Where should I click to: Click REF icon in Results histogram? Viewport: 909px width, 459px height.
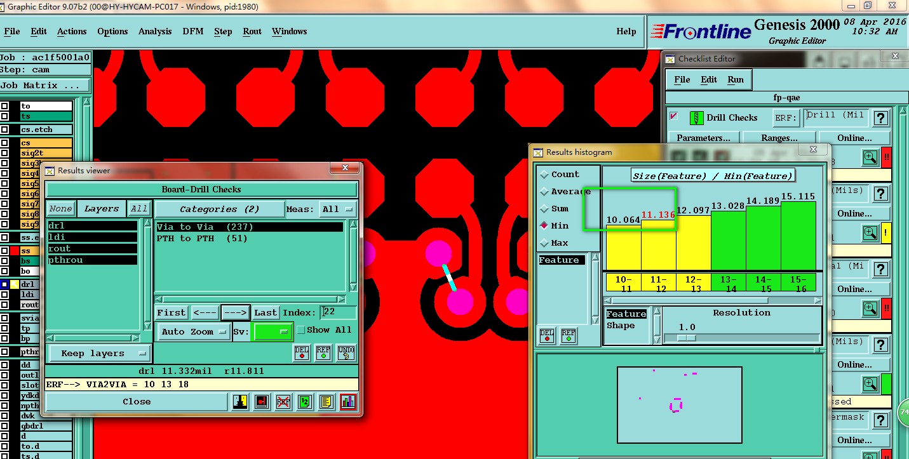coord(569,336)
